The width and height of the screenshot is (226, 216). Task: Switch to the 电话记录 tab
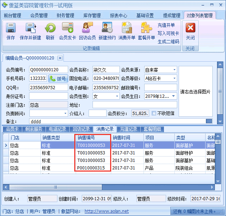pyautogui.click(x=57, y=129)
